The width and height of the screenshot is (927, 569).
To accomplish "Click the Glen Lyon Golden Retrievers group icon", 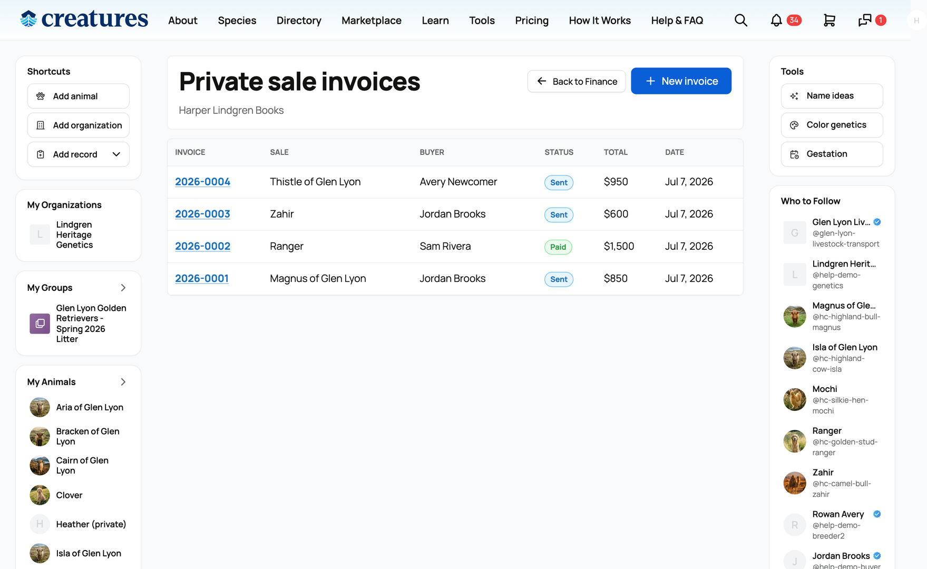I will (x=40, y=323).
